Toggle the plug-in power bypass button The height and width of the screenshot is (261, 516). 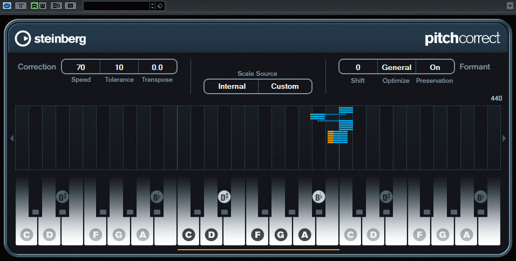6,5
